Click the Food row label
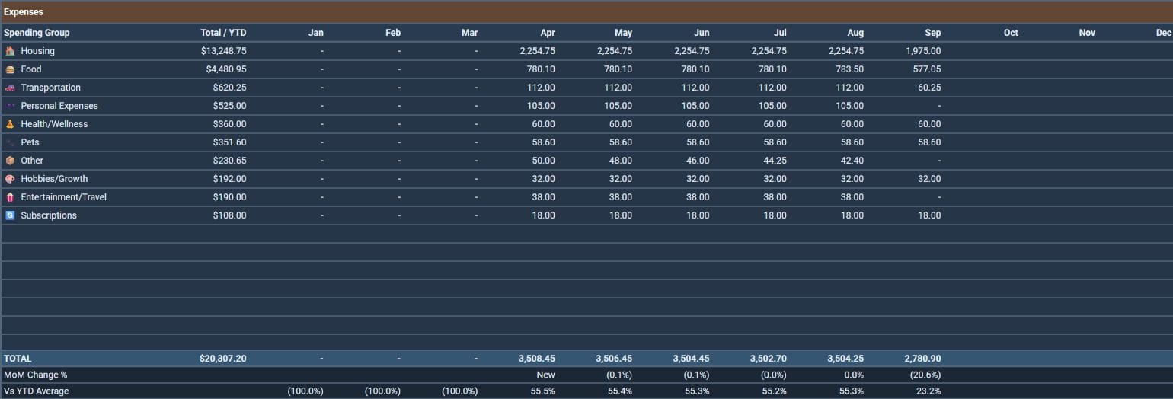 [x=31, y=69]
